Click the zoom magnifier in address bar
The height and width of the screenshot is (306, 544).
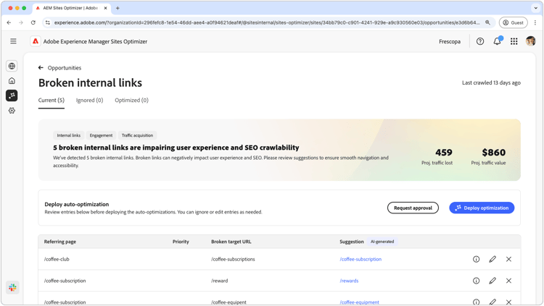click(487, 22)
